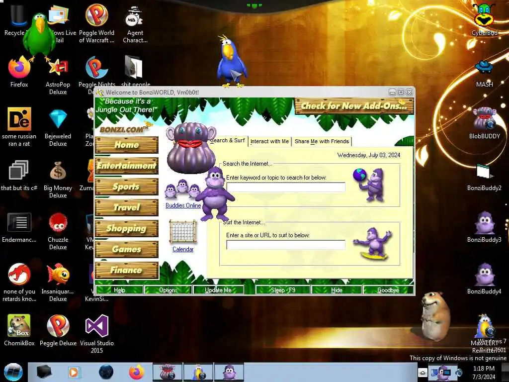Focus the site or URL input field
Screen dimensions: 509x382
point(286,245)
